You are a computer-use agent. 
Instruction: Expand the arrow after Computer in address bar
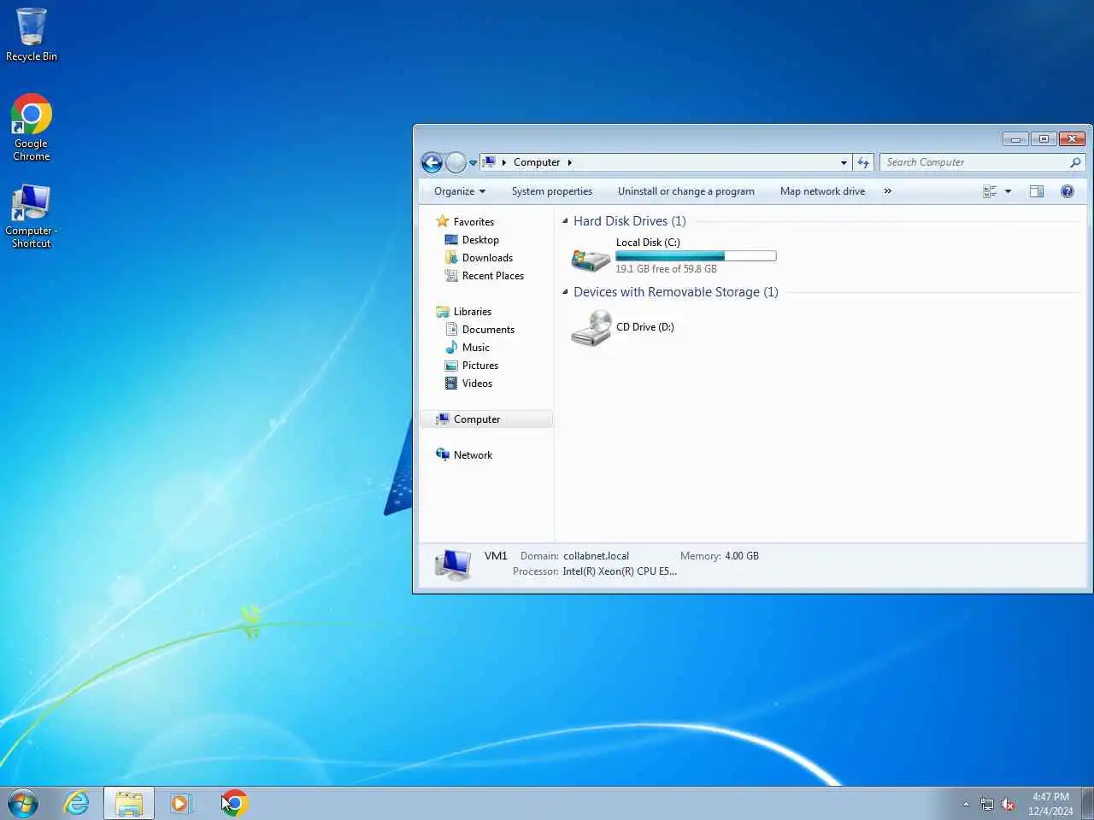(569, 162)
